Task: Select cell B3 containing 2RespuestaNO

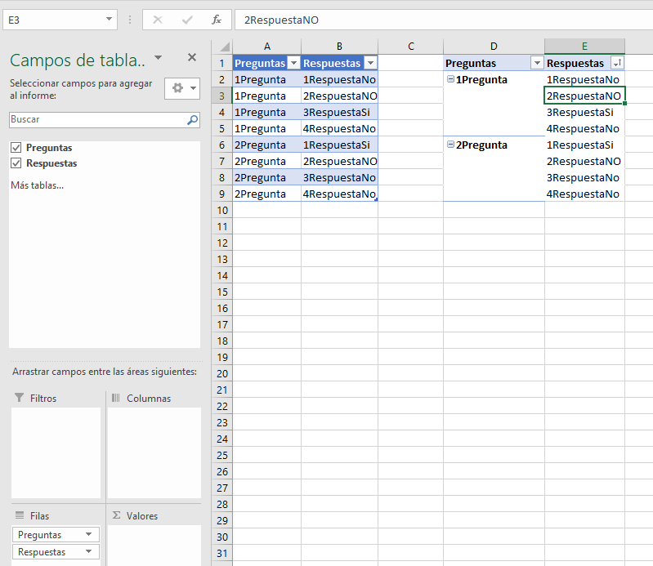Action: tap(339, 96)
